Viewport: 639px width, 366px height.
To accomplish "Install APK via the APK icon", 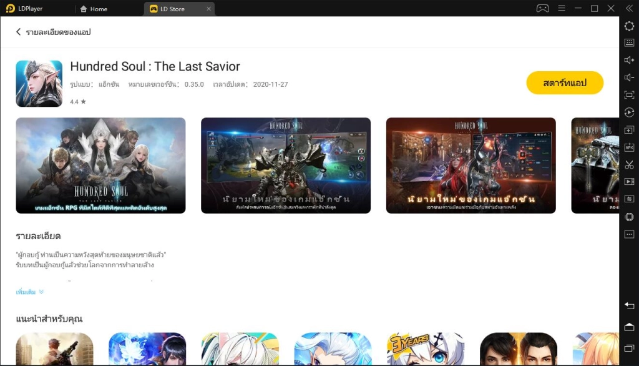I will pos(629,147).
